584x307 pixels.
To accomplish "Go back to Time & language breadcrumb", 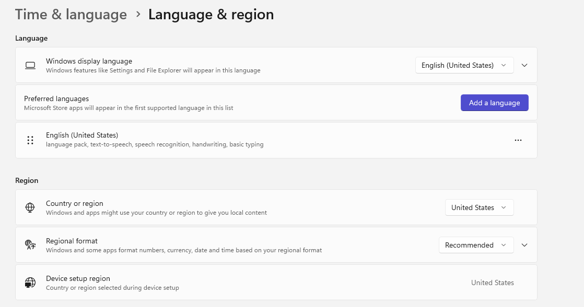I will point(71,15).
